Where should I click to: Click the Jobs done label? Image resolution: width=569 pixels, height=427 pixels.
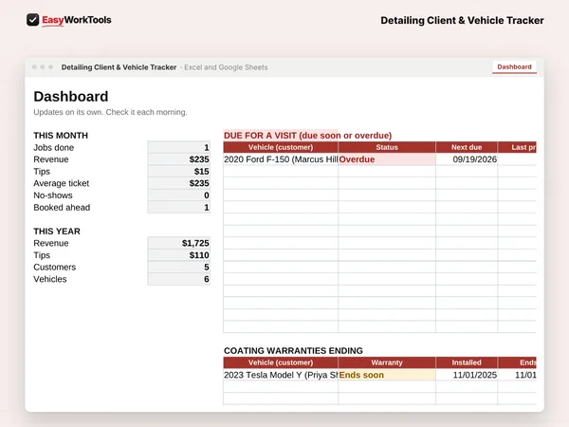54,148
